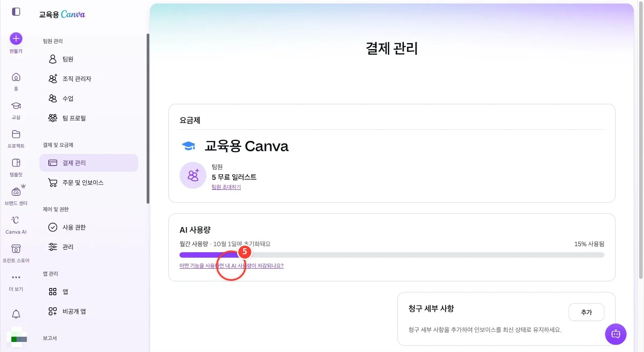The width and height of the screenshot is (644, 352).
Task: Click the graduation cap plan icon
Action: click(x=188, y=146)
